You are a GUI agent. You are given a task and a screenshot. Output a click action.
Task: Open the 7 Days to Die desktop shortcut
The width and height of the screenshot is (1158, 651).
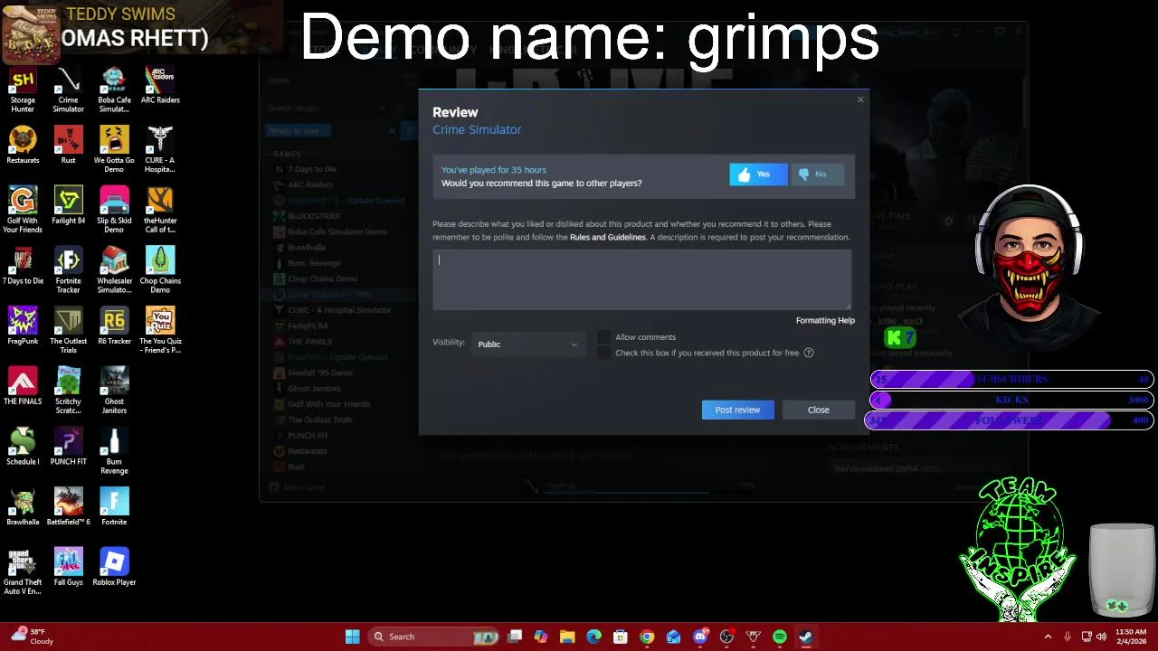pos(23,267)
